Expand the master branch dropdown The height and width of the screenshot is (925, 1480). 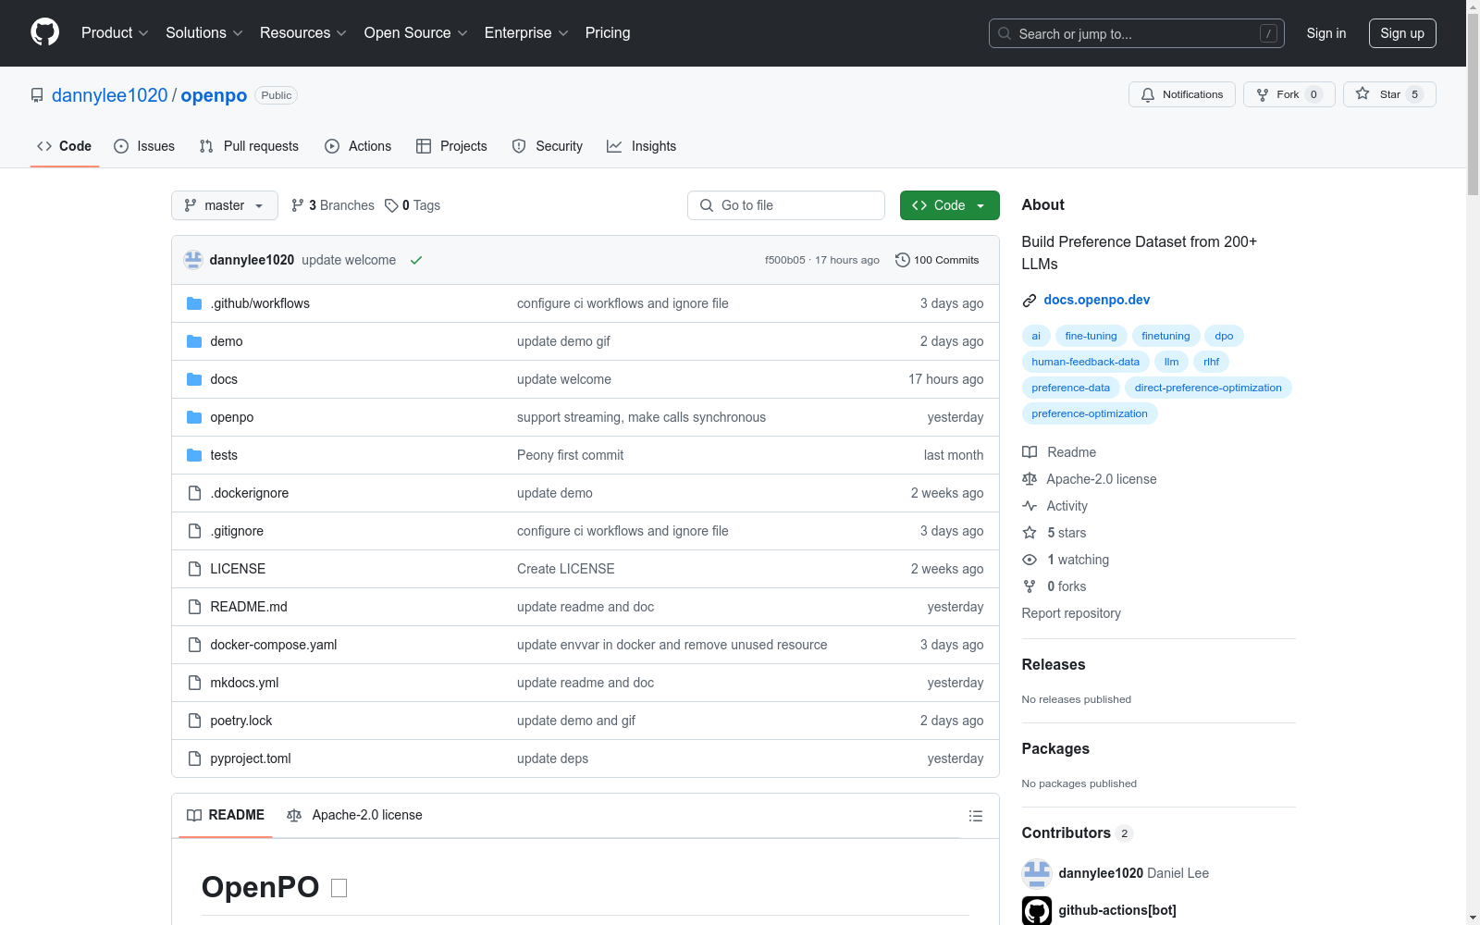225,205
